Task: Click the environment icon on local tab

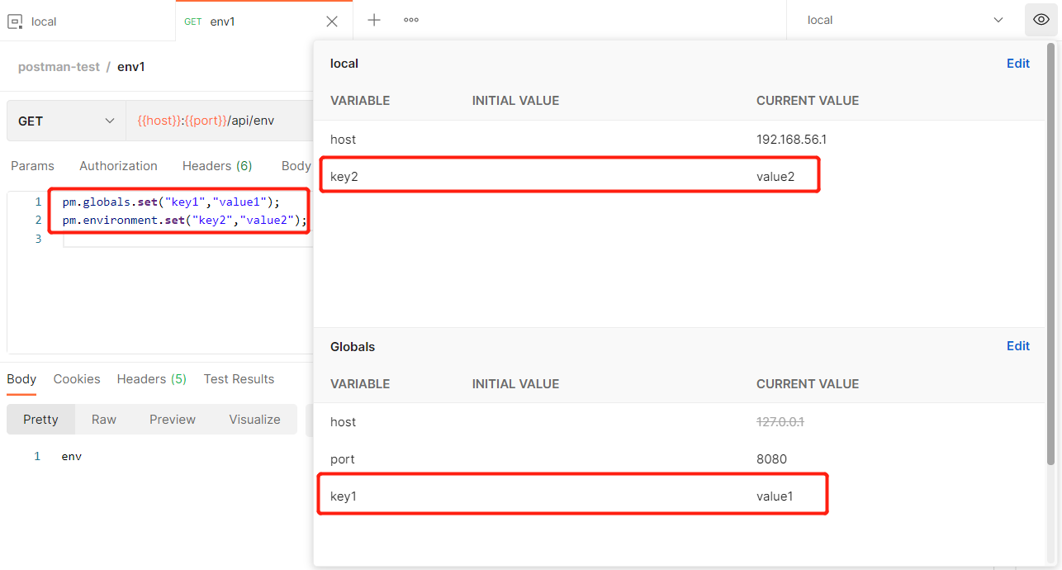Action: pos(15,21)
